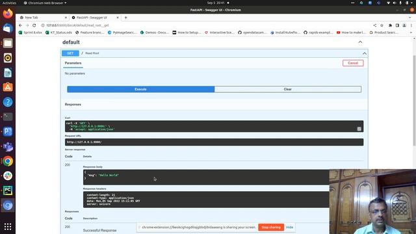
Task: Show the bookmarks overflow arrow
Action: [411, 32]
